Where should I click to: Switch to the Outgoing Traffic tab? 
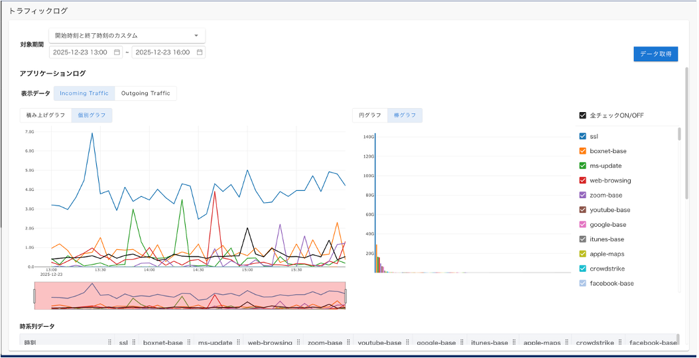[x=145, y=93]
